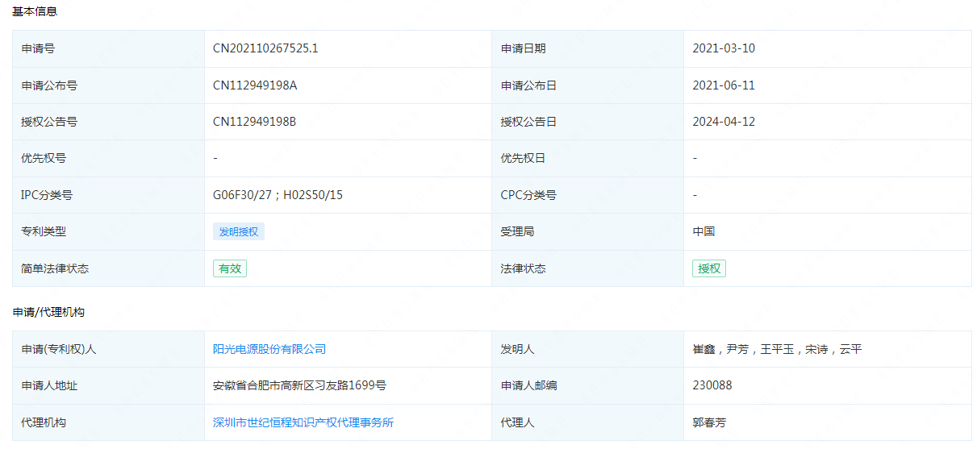Click the 法律状态 label cell

(x=587, y=268)
